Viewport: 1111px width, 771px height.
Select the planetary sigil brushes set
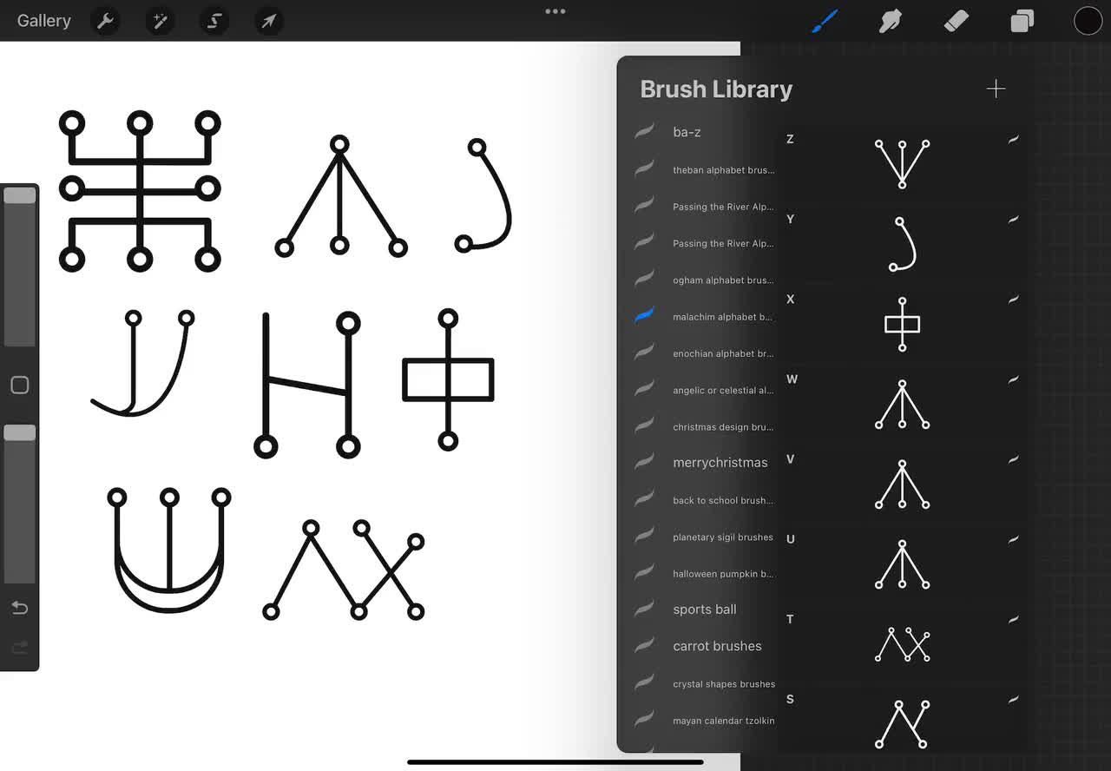(x=722, y=537)
